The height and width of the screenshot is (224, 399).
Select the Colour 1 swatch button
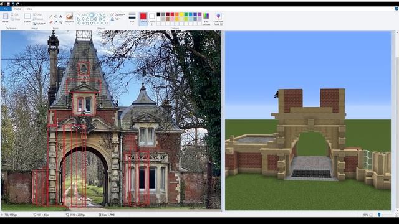[143, 19]
